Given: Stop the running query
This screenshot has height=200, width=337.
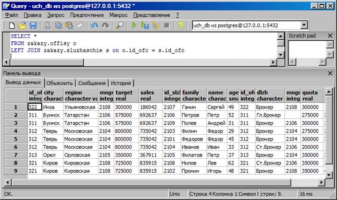Looking at the screenshot, I should pos(167,26).
